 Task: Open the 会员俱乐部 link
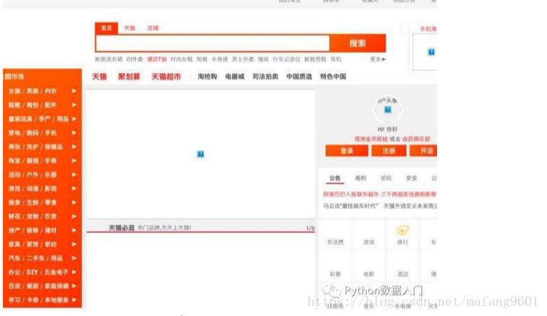point(416,139)
